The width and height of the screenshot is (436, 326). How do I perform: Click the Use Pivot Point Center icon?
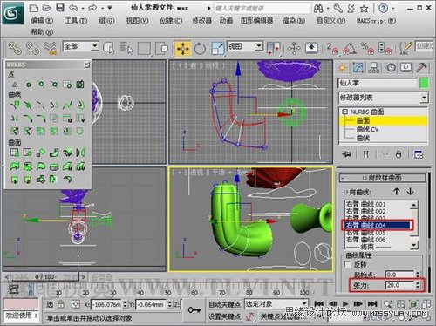(273, 48)
